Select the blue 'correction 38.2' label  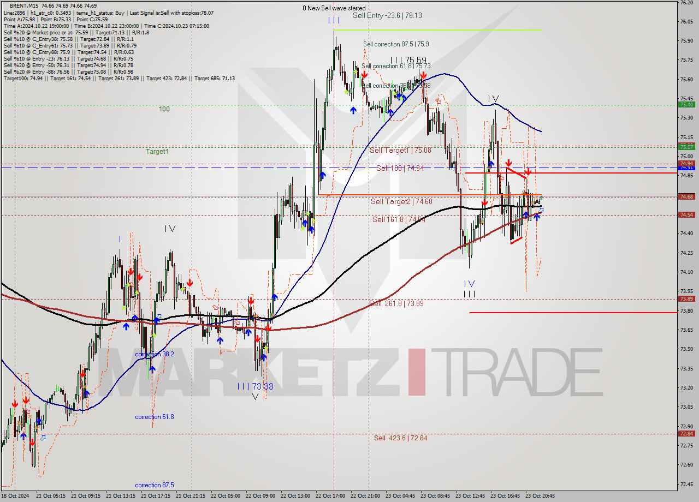(x=155, y=354)
